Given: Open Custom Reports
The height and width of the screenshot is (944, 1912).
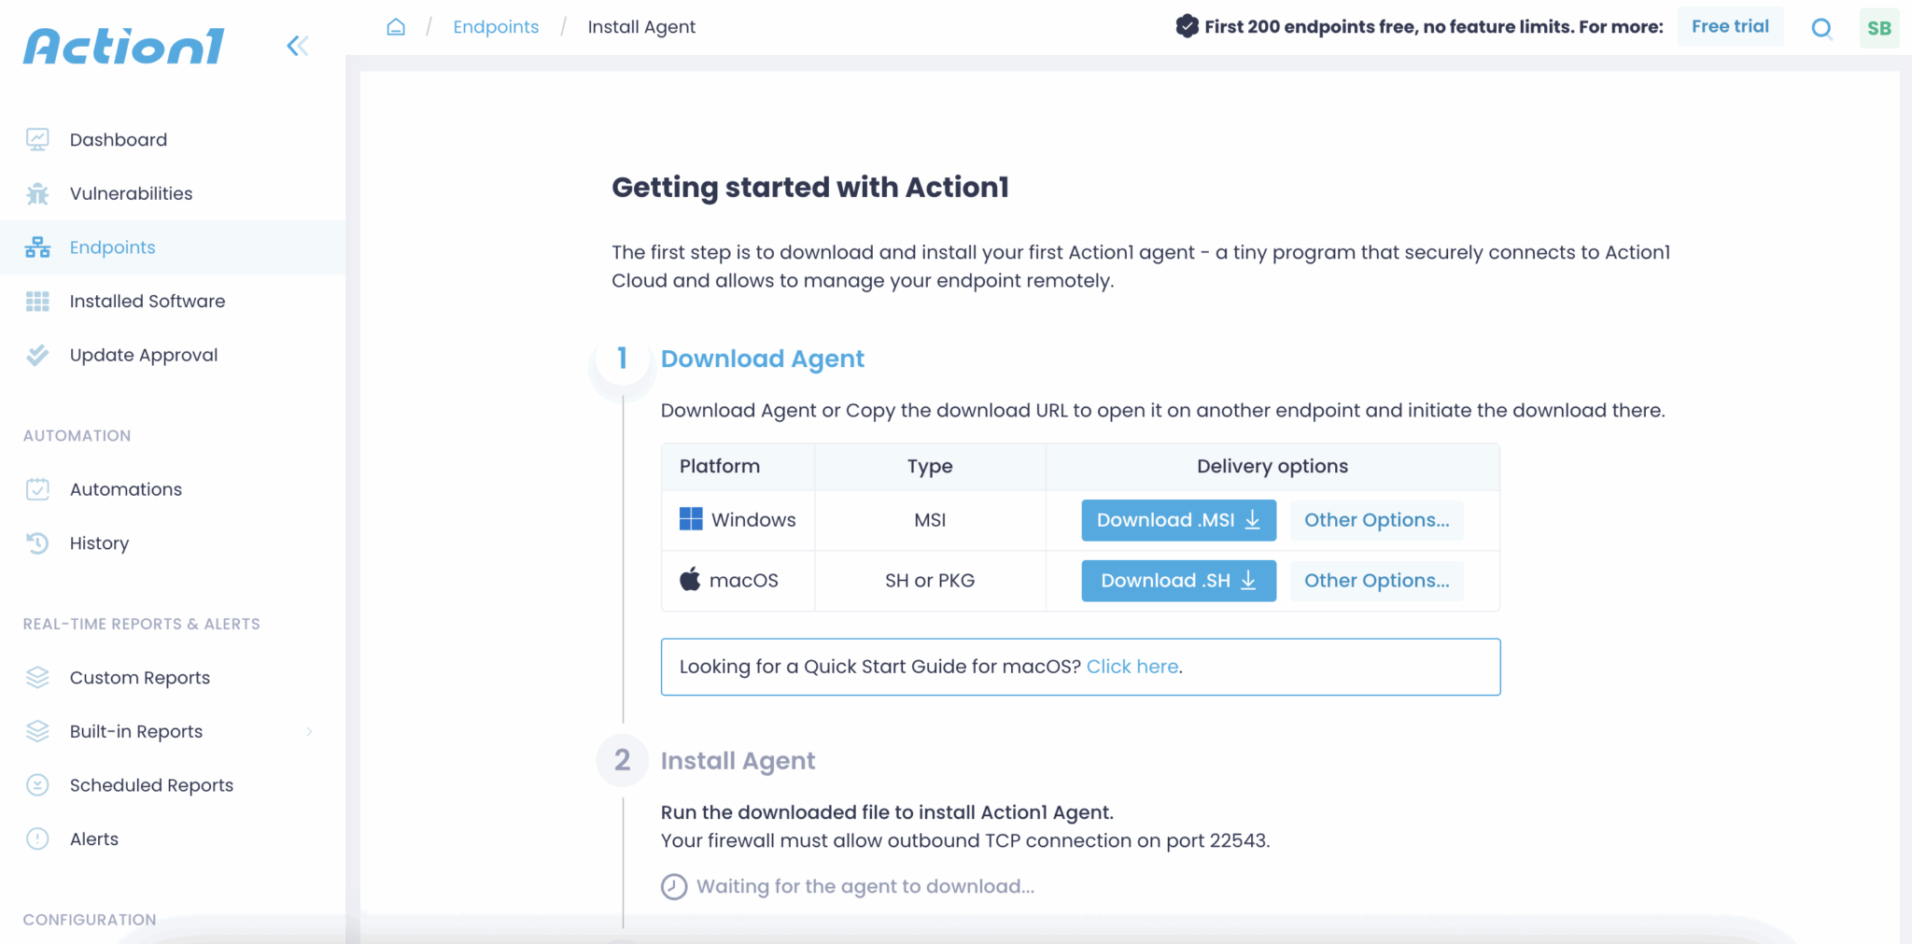Looking at the screenshot, I should (x=139, y=677).
